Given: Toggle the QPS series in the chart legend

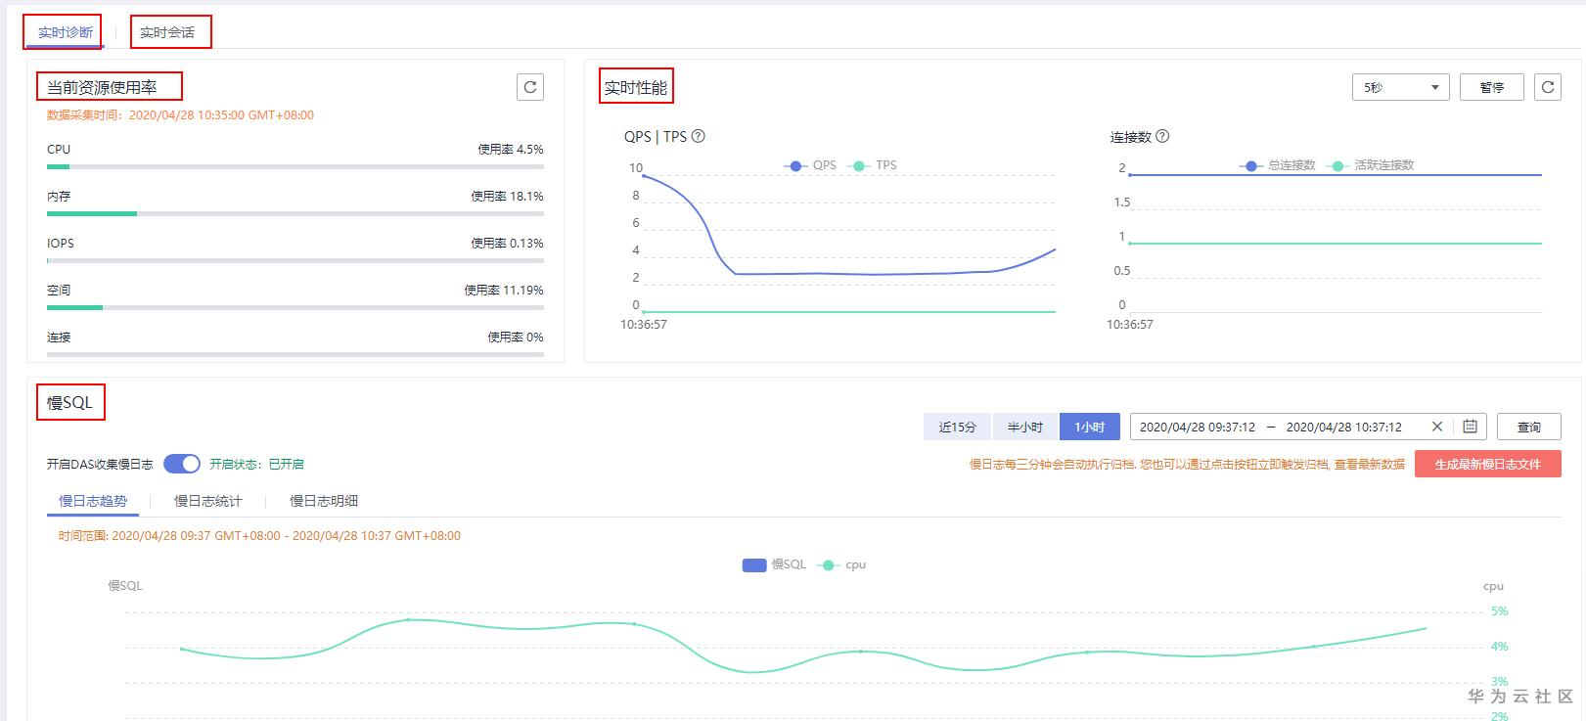Looking at the screenshot, I should [x=811, y=165].
